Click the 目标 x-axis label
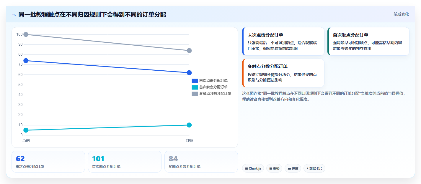This screenshot has width=421, height=184. [x=189, y=140]
